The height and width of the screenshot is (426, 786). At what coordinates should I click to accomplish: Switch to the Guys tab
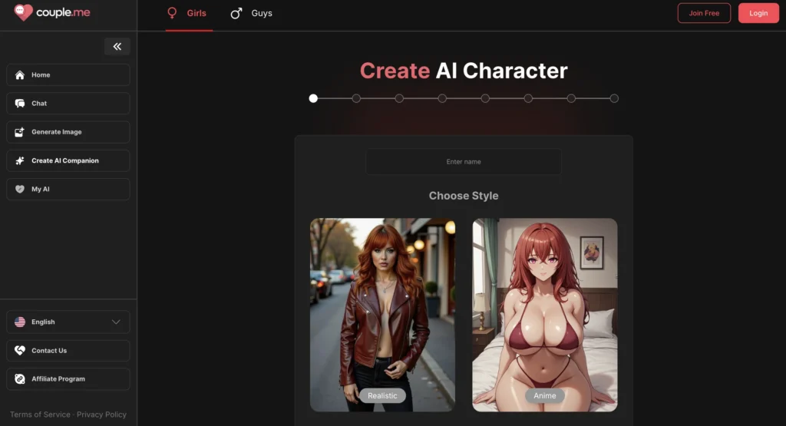252,13
